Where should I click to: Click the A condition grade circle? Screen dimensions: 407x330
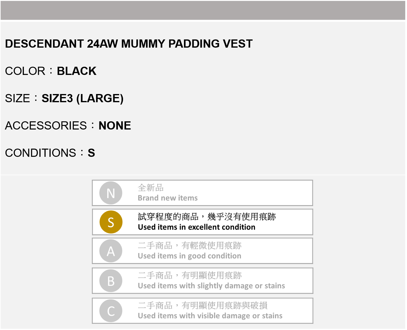[x=111, y=251]
